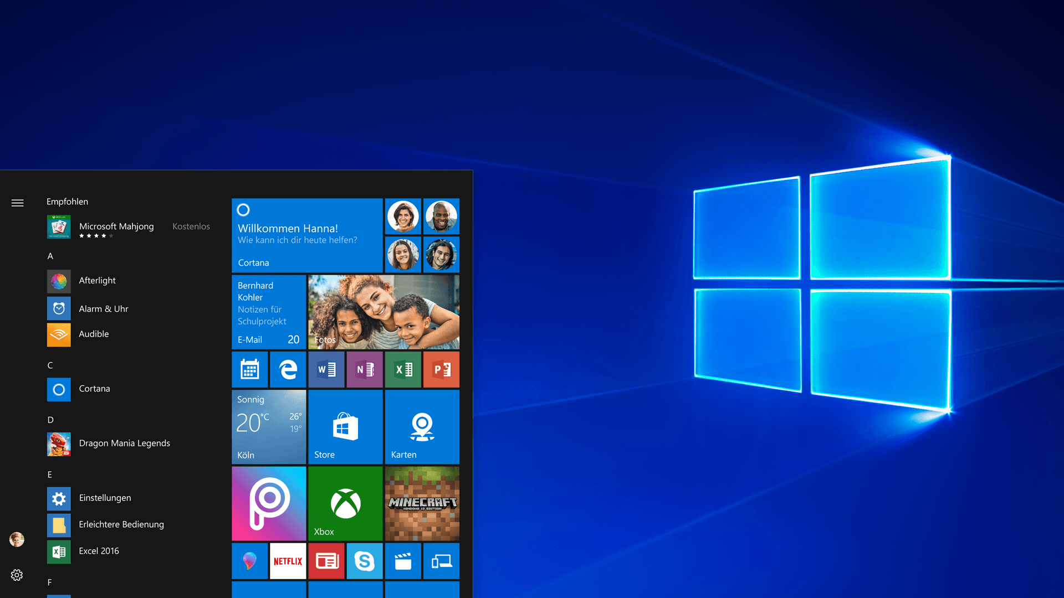Screen dimensions: 1064x598
Task: Select the bottom-left woman contact photo
Action: (x=403, y=255)
